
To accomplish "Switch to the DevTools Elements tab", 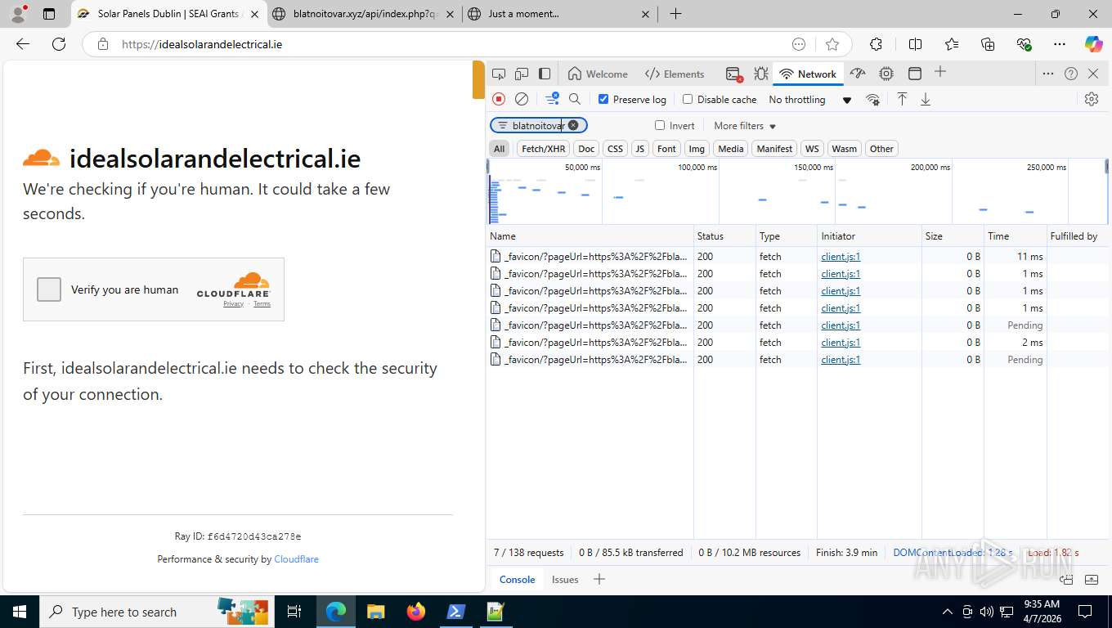I will [675, 74].
